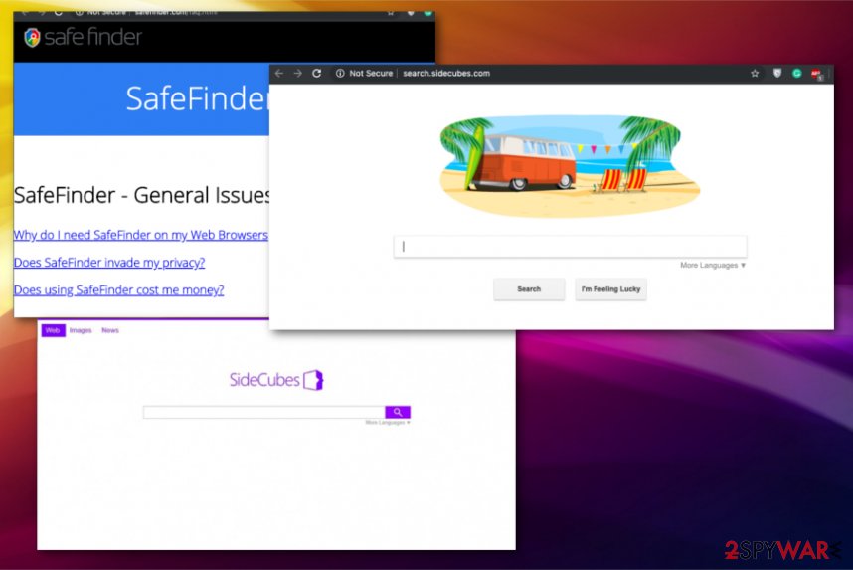
Task: Go forward in search.sidecubes.com browser window
Action: tap(297, 73)
